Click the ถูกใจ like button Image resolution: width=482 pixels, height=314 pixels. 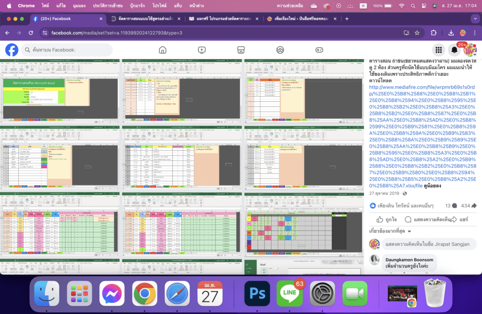386,220
